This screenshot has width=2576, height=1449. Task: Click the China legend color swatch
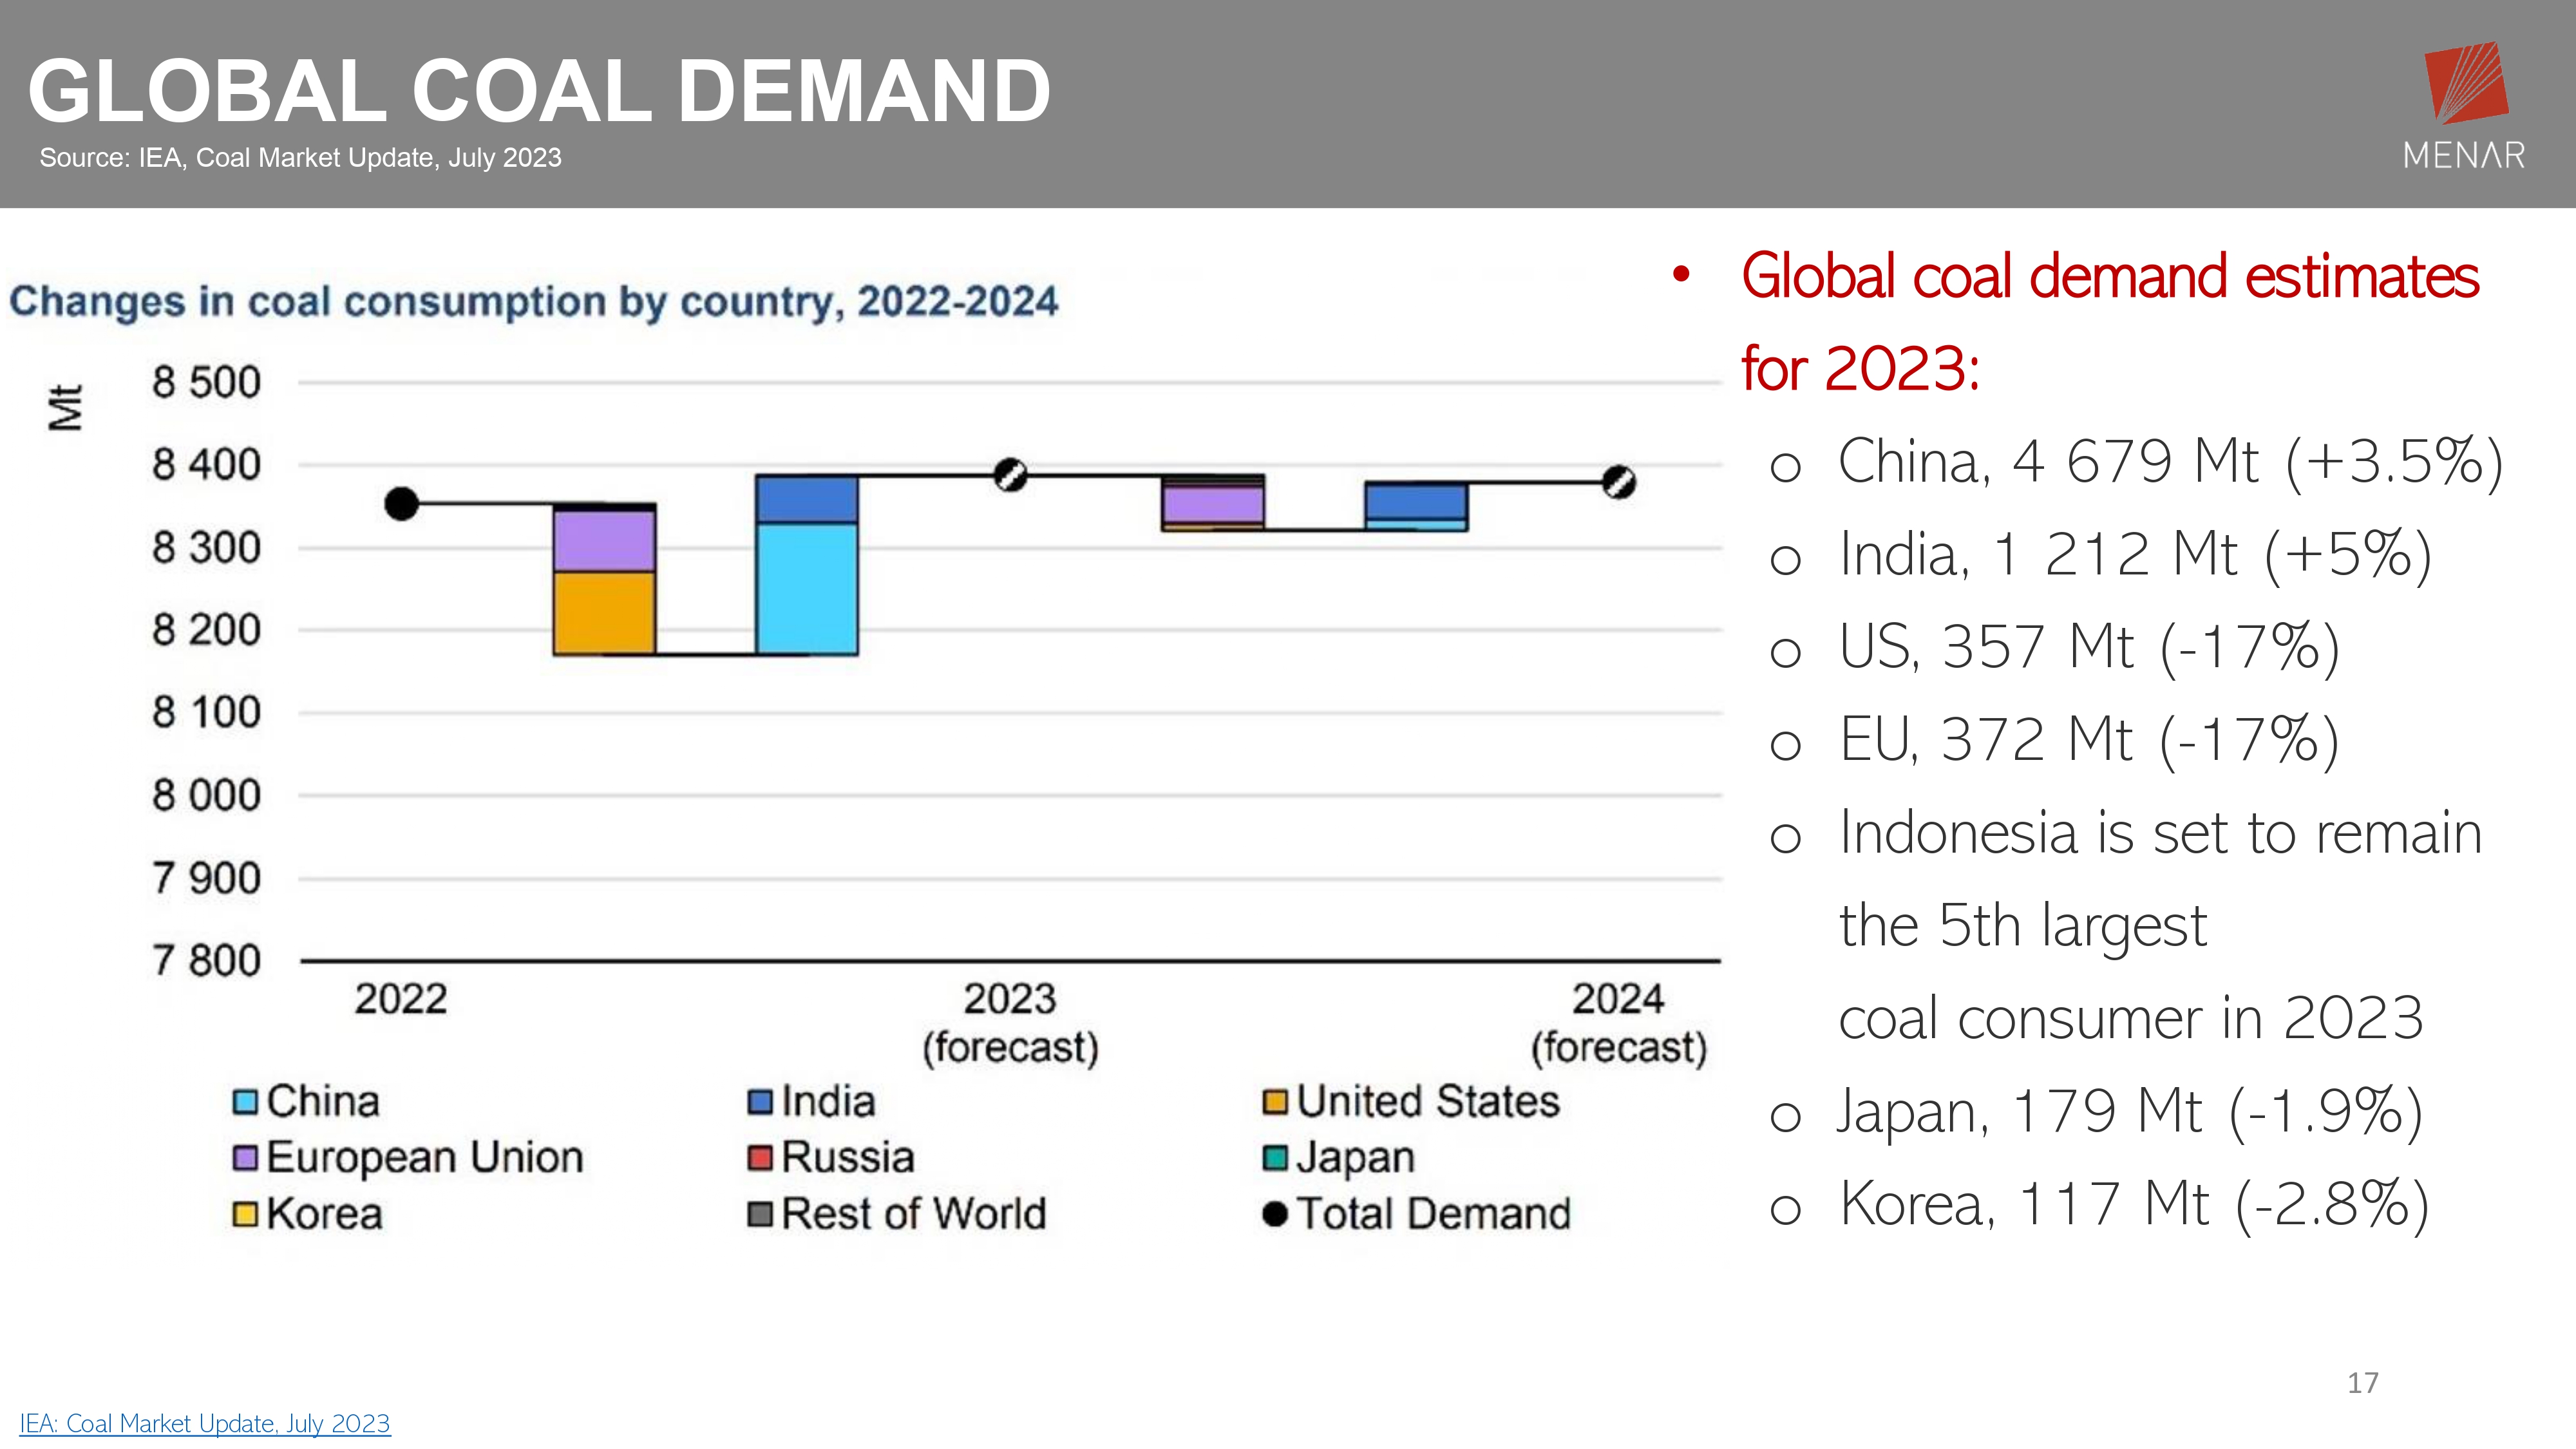click(245, 1102)
